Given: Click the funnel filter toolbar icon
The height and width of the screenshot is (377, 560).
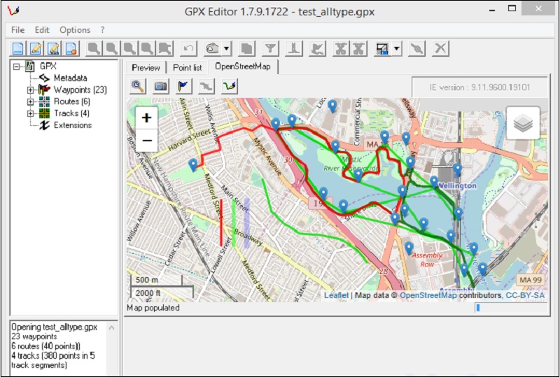Looking at the screenshot, I should click(x=270, y=48).
